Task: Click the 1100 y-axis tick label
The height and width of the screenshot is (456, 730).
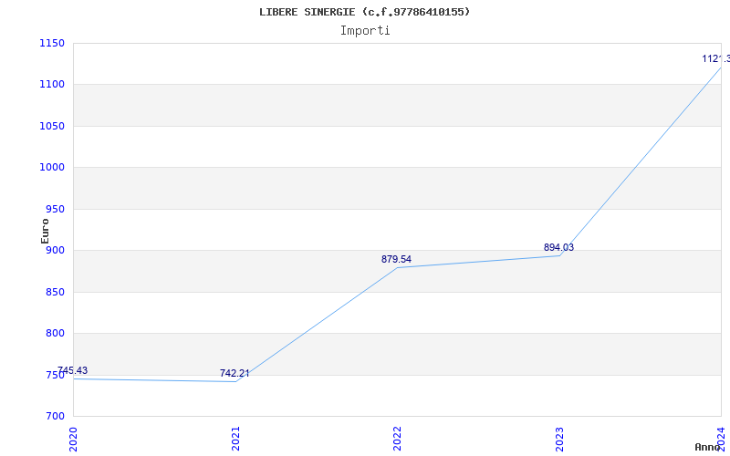Action: click(x=51, y=85)
